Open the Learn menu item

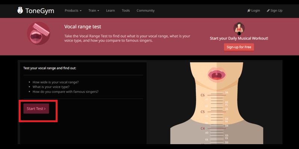pyautogui.click(x=110, y=10)
